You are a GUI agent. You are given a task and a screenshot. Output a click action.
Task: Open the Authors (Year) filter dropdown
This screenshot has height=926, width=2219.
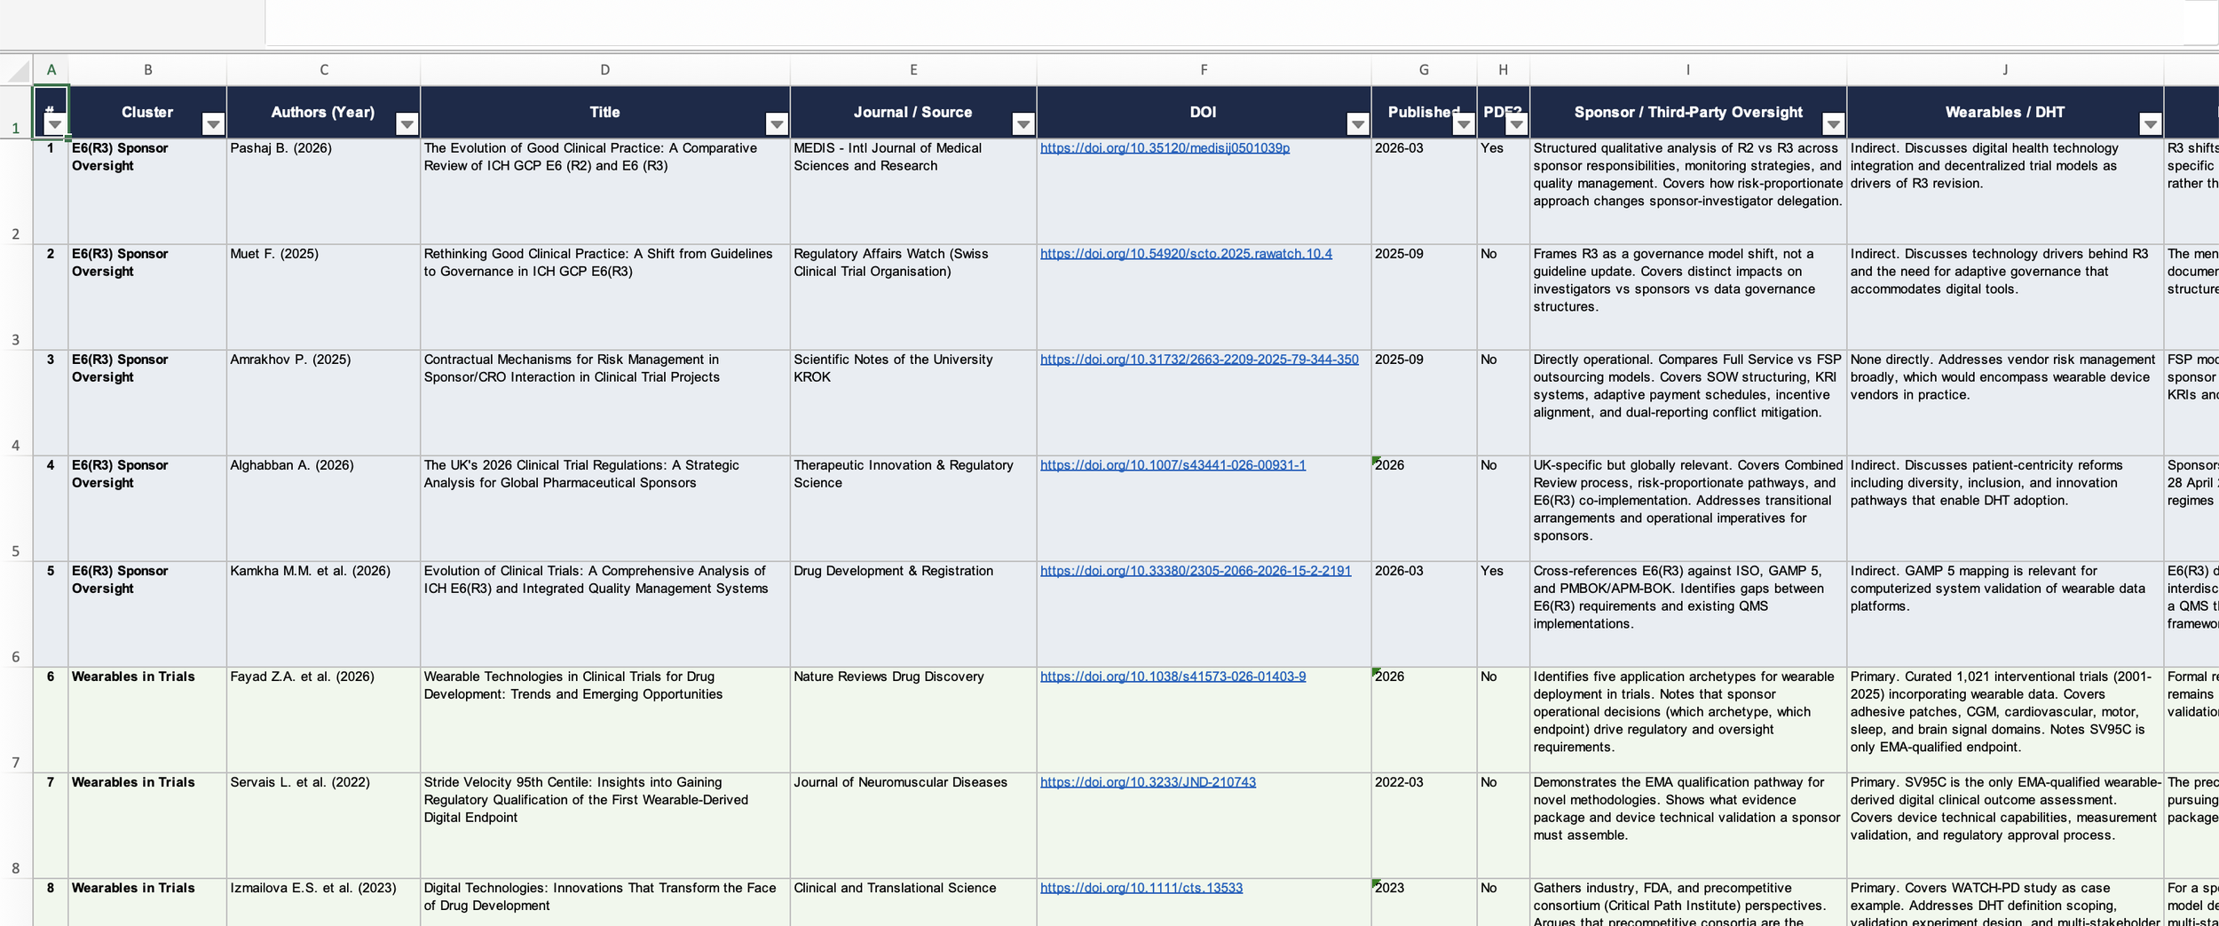coord(407,124)
